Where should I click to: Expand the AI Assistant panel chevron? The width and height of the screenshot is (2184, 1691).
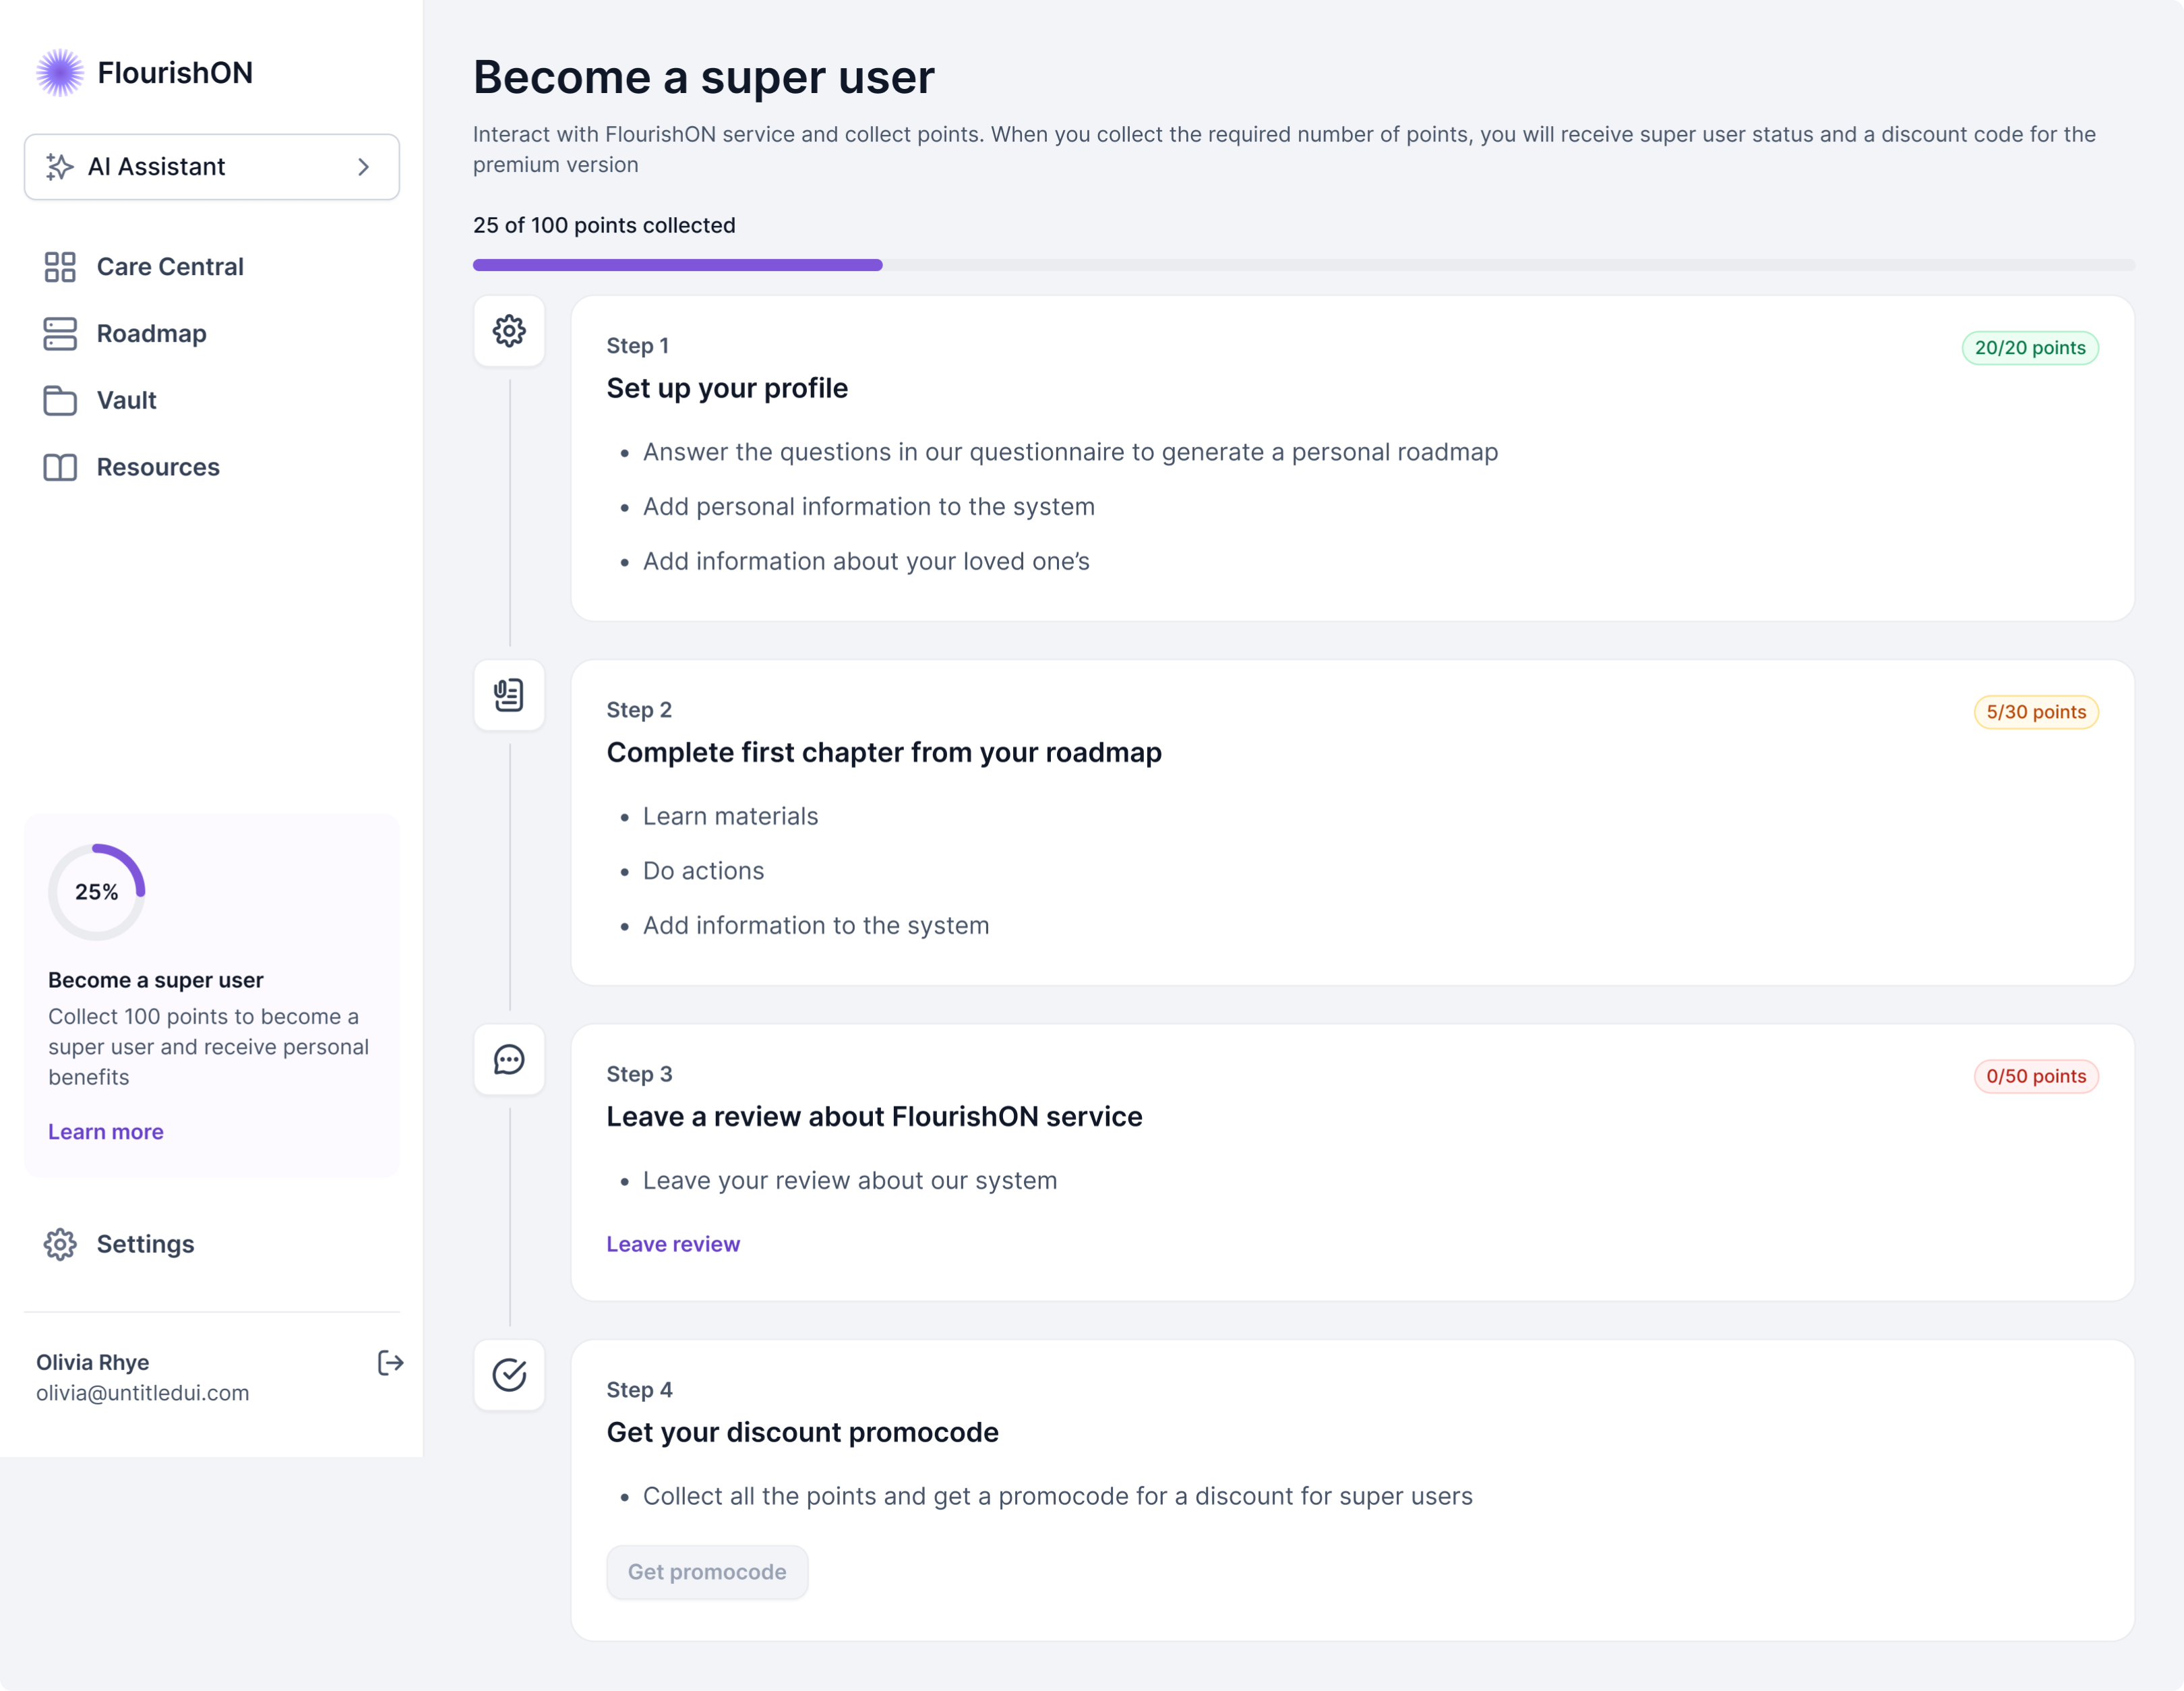[x=364, y=167]
